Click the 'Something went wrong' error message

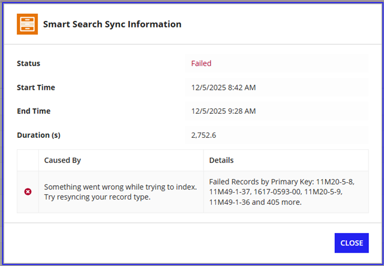click(x=120, y=187)
